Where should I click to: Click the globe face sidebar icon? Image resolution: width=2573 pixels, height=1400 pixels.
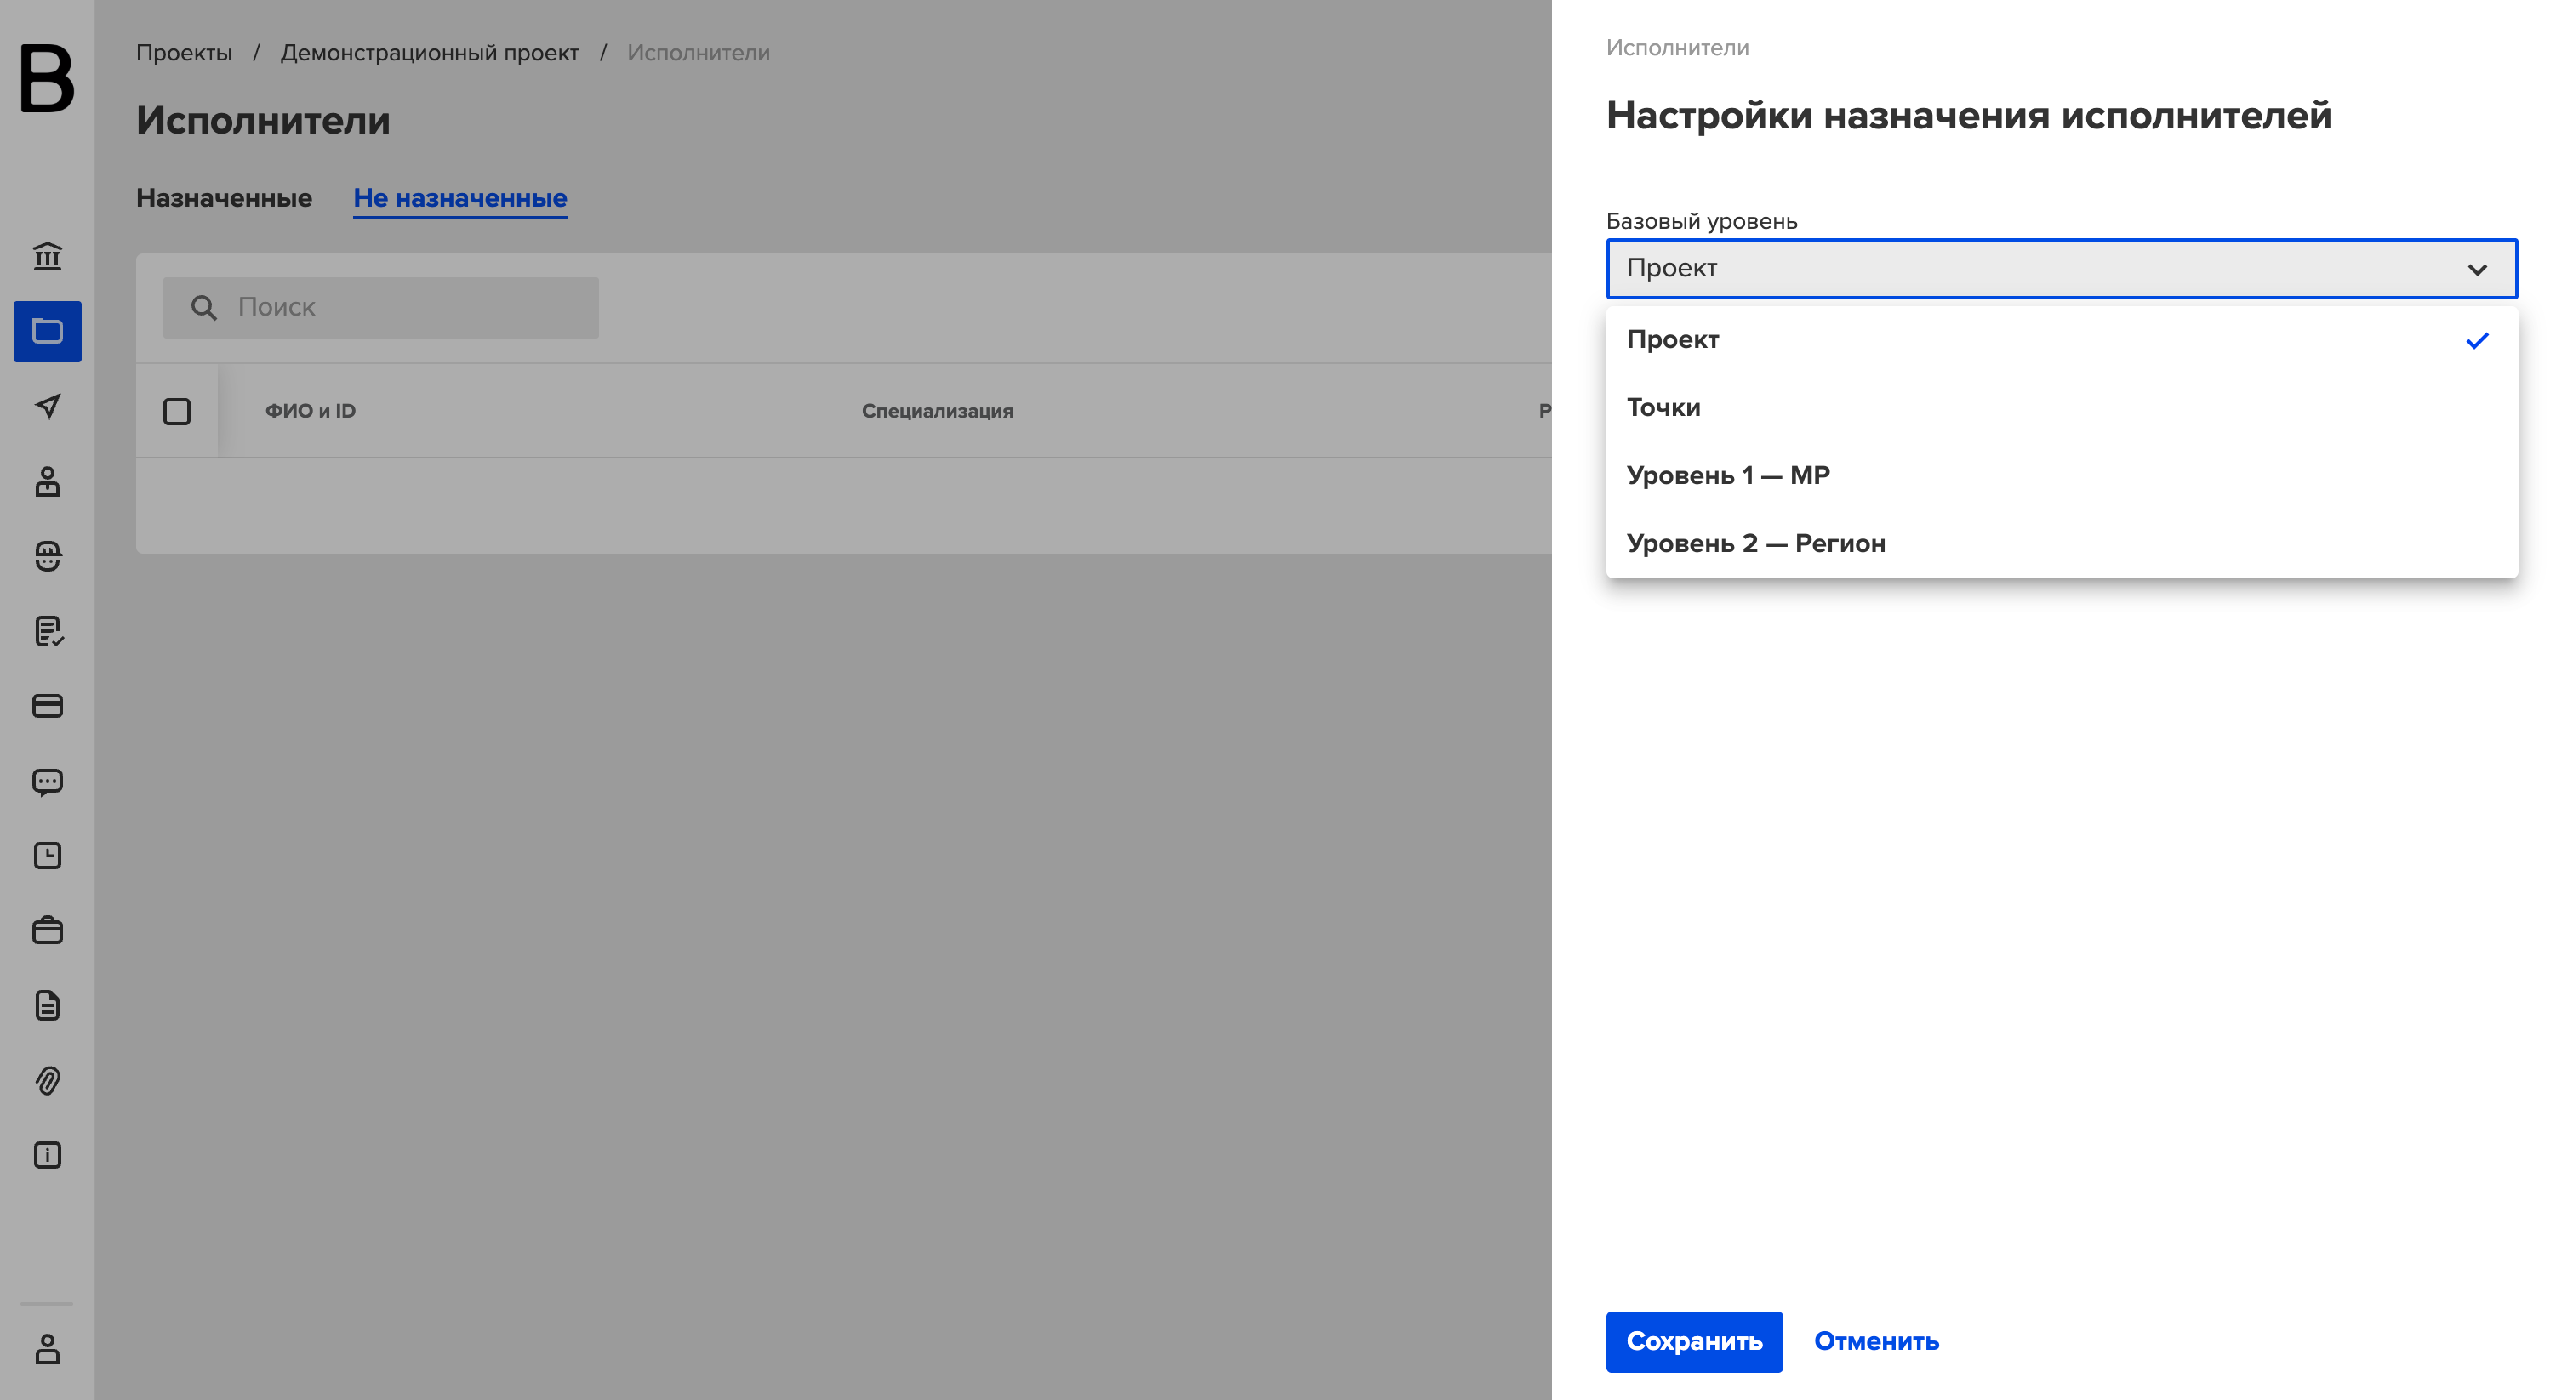coord(47,556)
